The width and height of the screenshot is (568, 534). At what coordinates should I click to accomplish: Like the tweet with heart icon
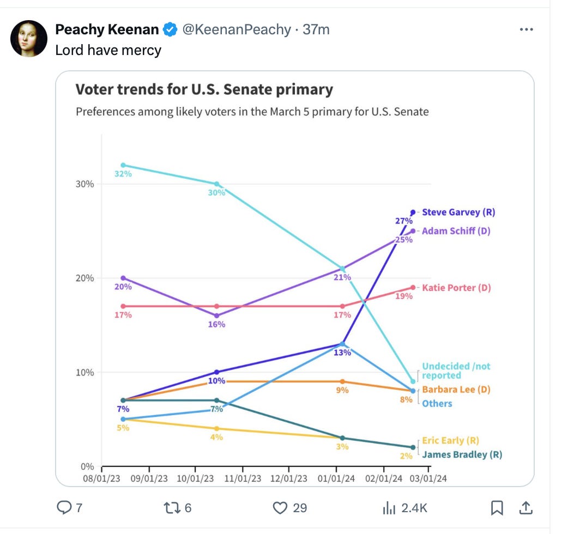pos(280,508)
